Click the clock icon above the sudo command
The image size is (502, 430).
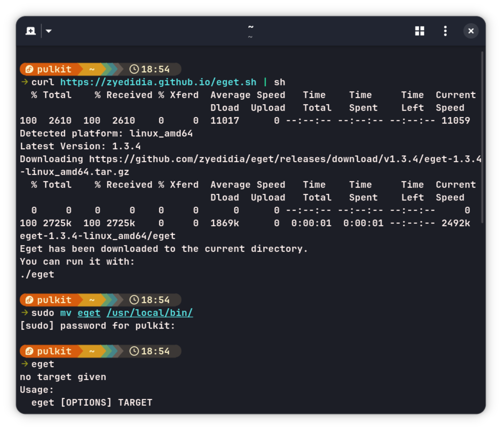pyautogui.click(x=134, y=300)
